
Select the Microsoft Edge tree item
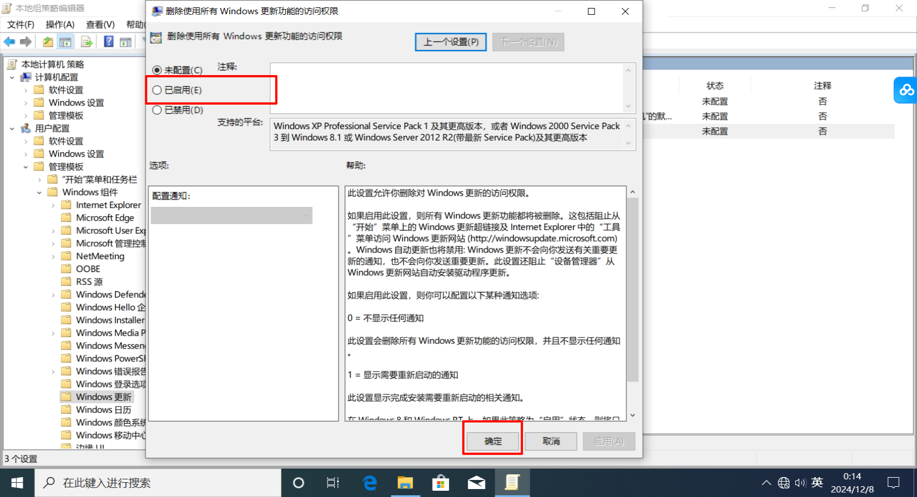[105, 218]
